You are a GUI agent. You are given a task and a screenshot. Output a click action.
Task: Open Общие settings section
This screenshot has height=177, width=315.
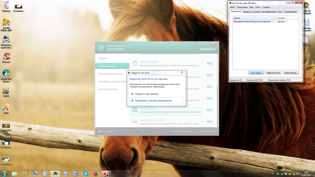[112, 58]
